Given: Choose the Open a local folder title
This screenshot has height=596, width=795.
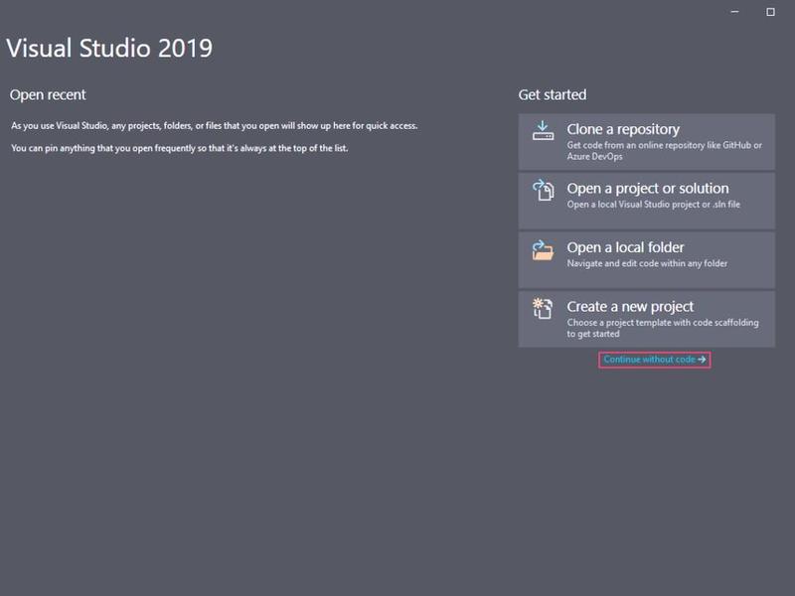Looking at the screenshot, I should coord(625,247).
